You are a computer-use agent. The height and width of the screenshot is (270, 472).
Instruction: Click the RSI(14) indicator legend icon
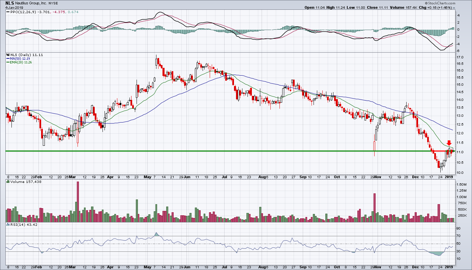point(8,224)
